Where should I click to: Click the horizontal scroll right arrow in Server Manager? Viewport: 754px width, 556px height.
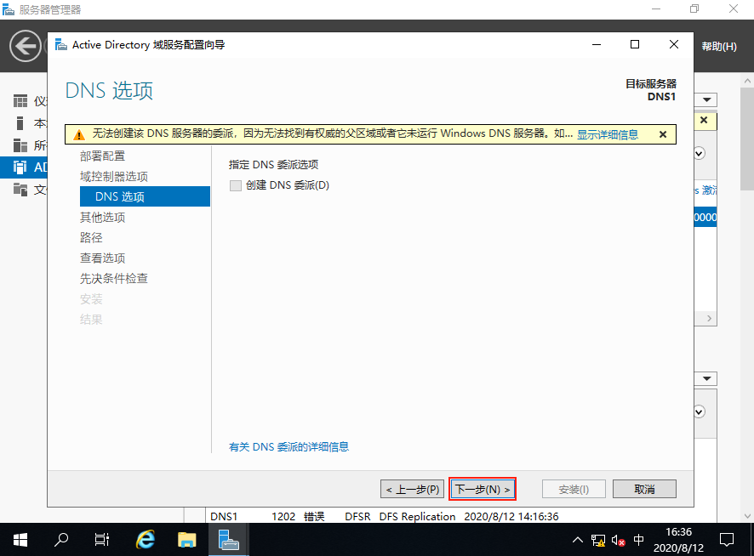pos(709,319)
